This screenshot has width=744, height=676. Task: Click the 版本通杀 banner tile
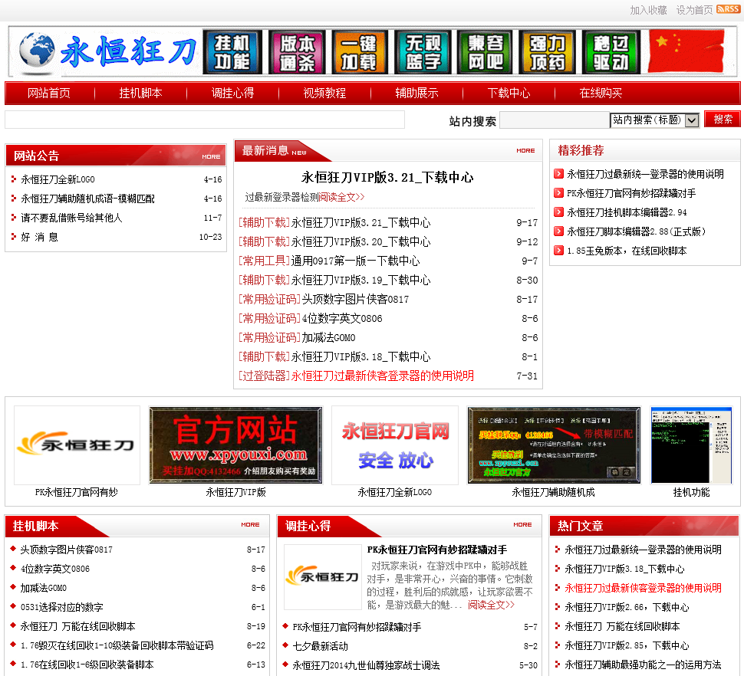tap(297, 52)
